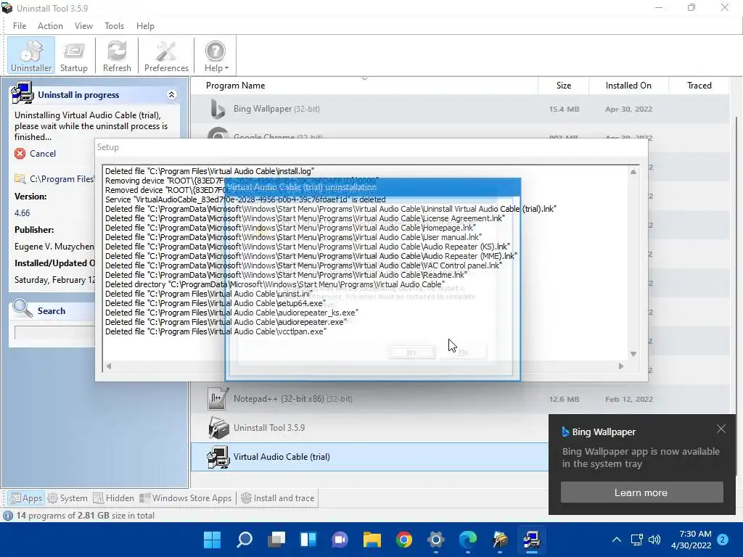Viewport: 743px width, 557px height.
Task: Open the Action menu
Action: pyautogui.click(x=50, y=26)
